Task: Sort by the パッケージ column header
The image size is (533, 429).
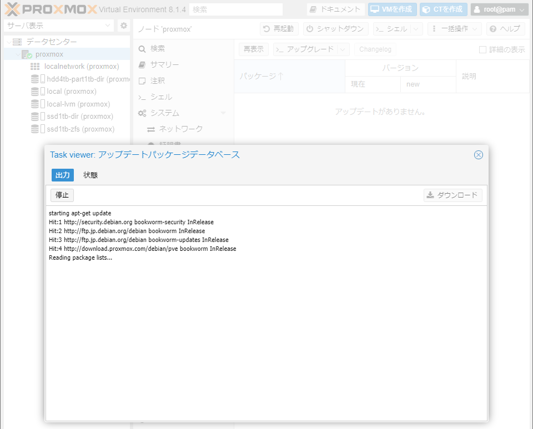Action: pos(290,76)
